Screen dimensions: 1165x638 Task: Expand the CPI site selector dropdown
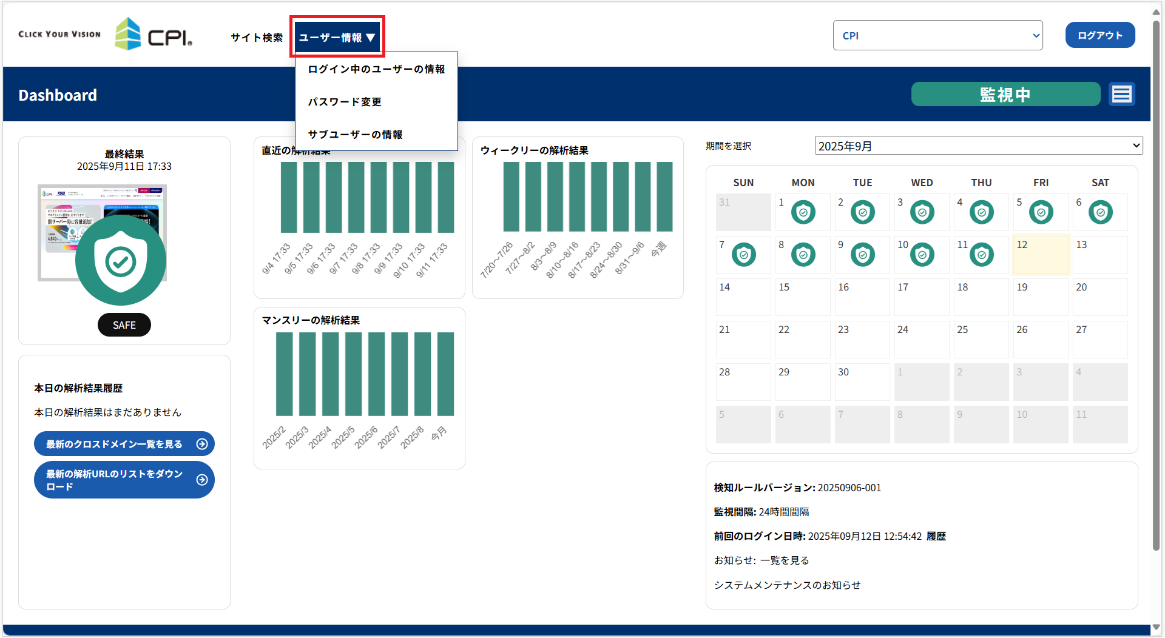tap(937, 36)
